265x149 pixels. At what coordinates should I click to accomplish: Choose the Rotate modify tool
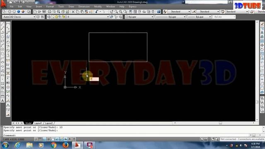tap(262, 50)
